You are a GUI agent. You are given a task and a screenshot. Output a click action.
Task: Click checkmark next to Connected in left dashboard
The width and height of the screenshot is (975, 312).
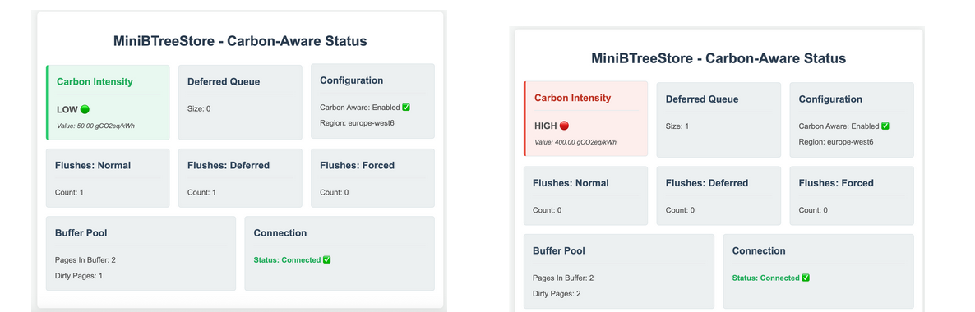[x=326, y=259]
